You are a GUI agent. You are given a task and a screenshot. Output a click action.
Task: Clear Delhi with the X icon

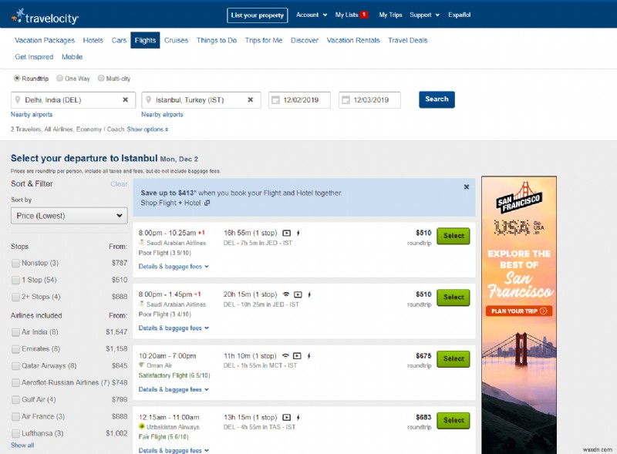click(x=124, y=99)
